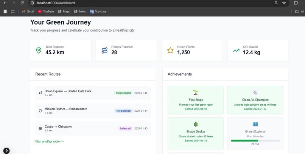The height and width of the screenshot is (154, 305).
Task: Bookmark this page with the star icon
Action: click(284, 3)
